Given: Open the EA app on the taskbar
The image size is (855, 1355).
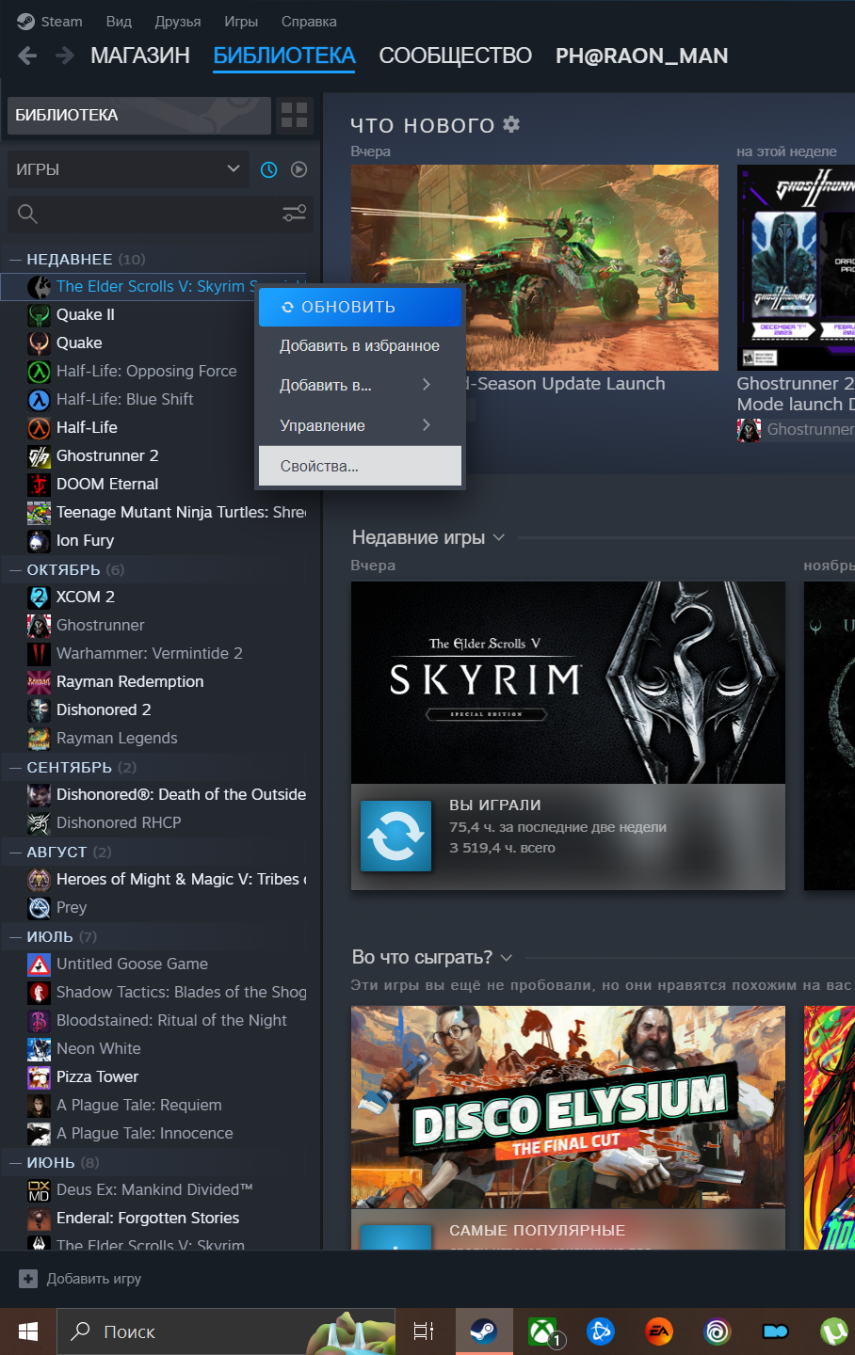Looking at the screenshot, I should point(658,1331).
